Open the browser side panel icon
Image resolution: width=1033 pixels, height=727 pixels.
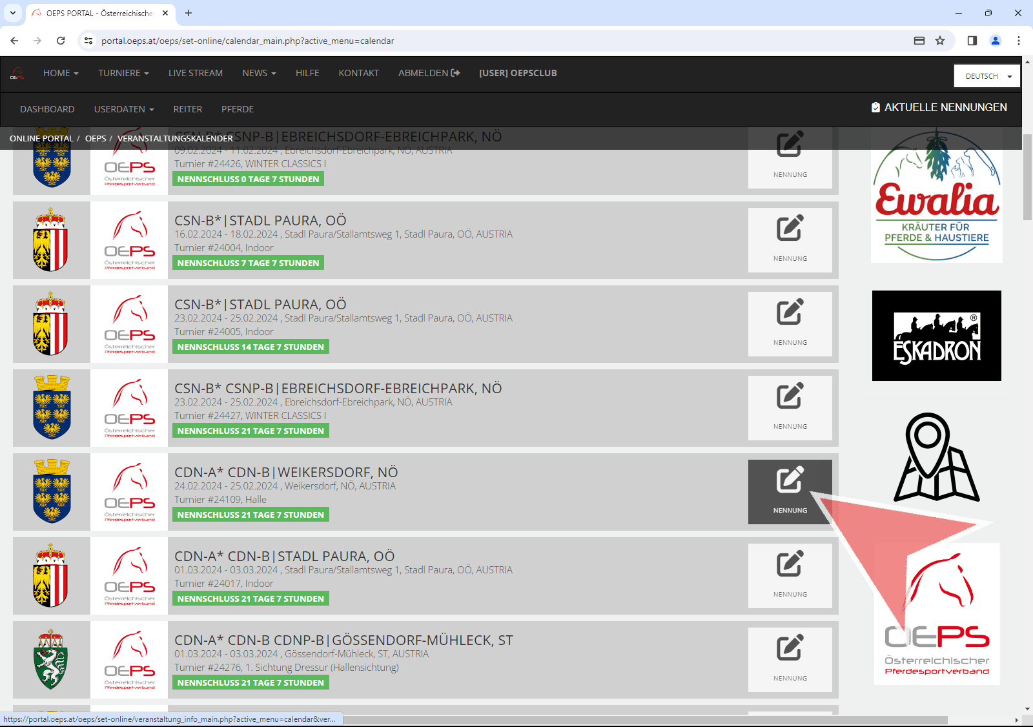tap(972, 41)
